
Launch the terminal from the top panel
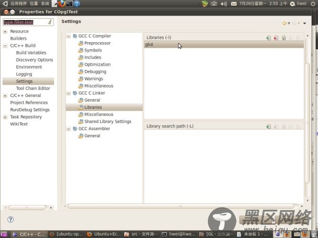point(69,3)
